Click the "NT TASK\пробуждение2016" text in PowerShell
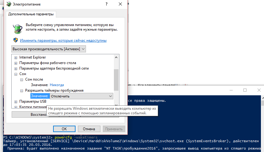 pos(132,148)
